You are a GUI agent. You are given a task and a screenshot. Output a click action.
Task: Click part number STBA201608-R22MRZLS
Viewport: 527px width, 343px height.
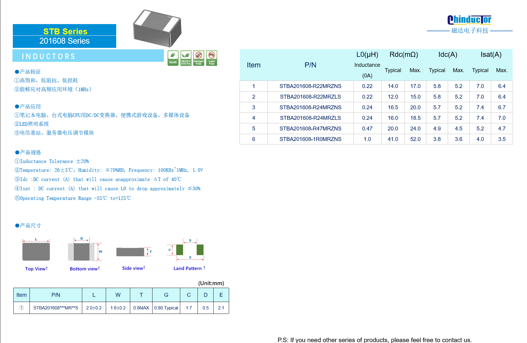(x=310, y=97)
